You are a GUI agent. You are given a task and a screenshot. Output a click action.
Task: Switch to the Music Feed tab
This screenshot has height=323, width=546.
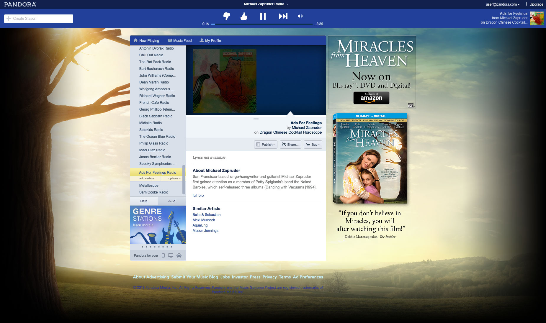(x=180, y=40)
